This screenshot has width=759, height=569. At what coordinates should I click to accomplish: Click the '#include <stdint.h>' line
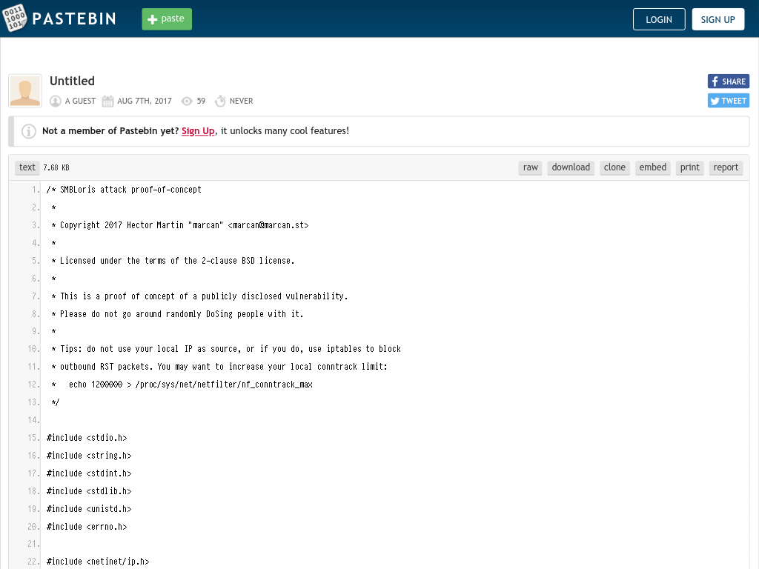coord(89,473)
